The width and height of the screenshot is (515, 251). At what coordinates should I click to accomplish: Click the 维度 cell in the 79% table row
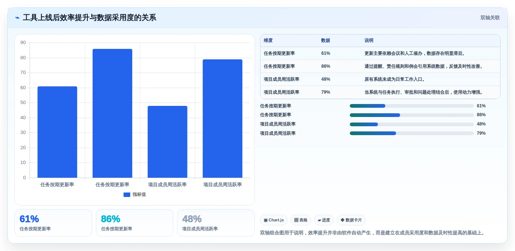pos(282,92)
